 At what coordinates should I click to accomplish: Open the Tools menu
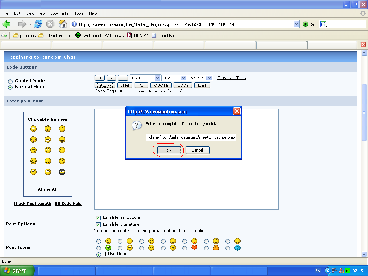(79, 13)
